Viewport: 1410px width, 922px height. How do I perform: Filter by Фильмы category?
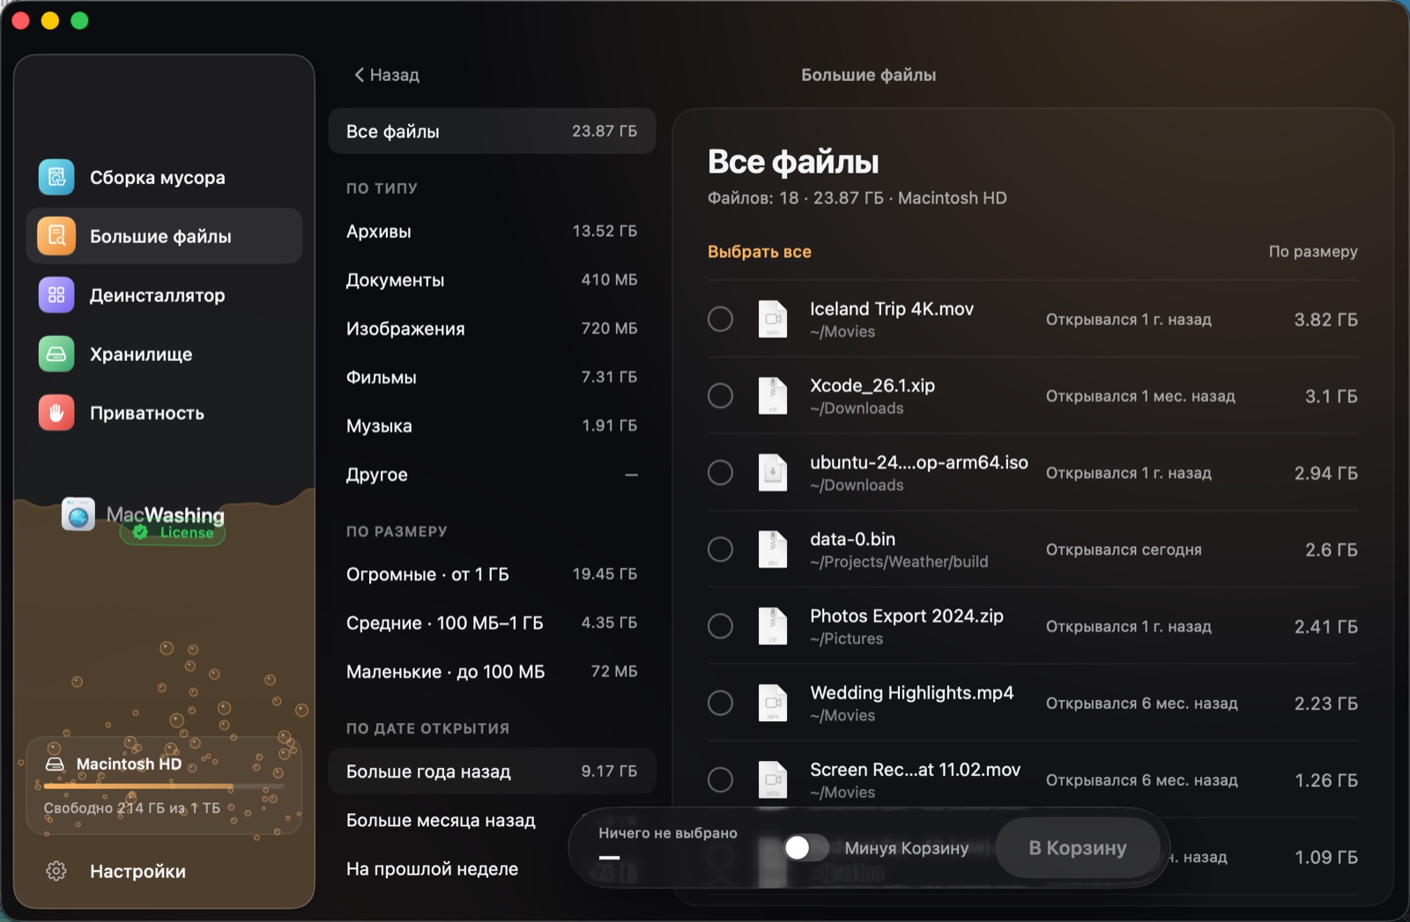[x=492, y=377]
